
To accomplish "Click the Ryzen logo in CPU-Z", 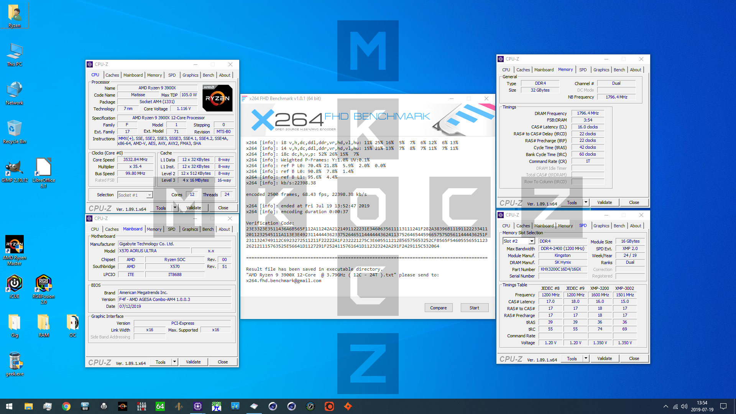I will [217, 98].
